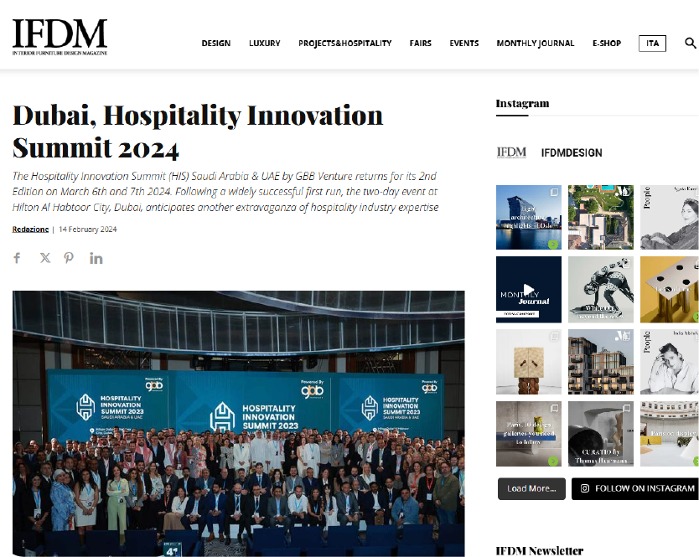This screenshot has width=699, height=557.
Task: Open the Oslo architecture Instagram thumbnail
Action: pyautogui.click(x=529, y=217)
